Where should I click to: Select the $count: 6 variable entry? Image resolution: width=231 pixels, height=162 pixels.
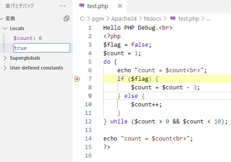coord(27,38)
